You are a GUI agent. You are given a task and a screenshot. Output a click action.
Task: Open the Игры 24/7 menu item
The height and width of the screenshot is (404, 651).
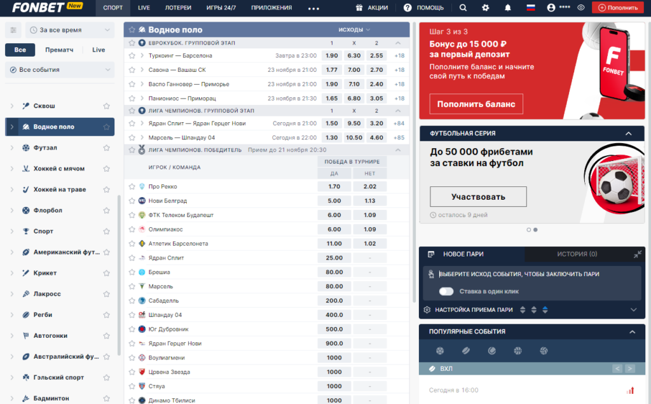221,8
